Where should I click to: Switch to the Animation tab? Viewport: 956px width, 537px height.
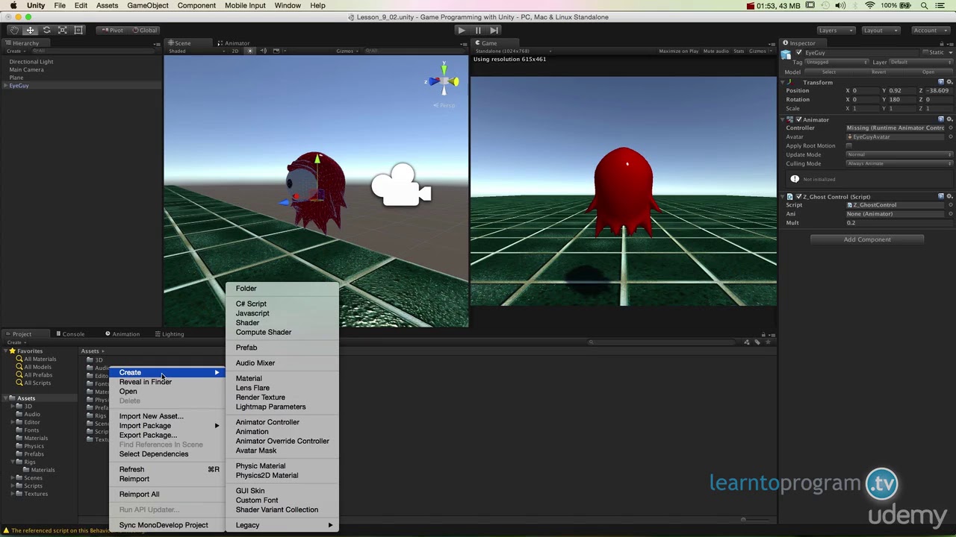click(122, 334)
